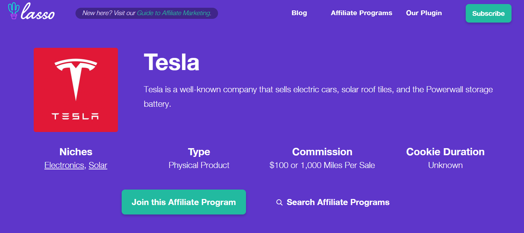Screen dimensions: 524x233
Task: Click the Physical Product type value
Action: (x=199, y=165)
